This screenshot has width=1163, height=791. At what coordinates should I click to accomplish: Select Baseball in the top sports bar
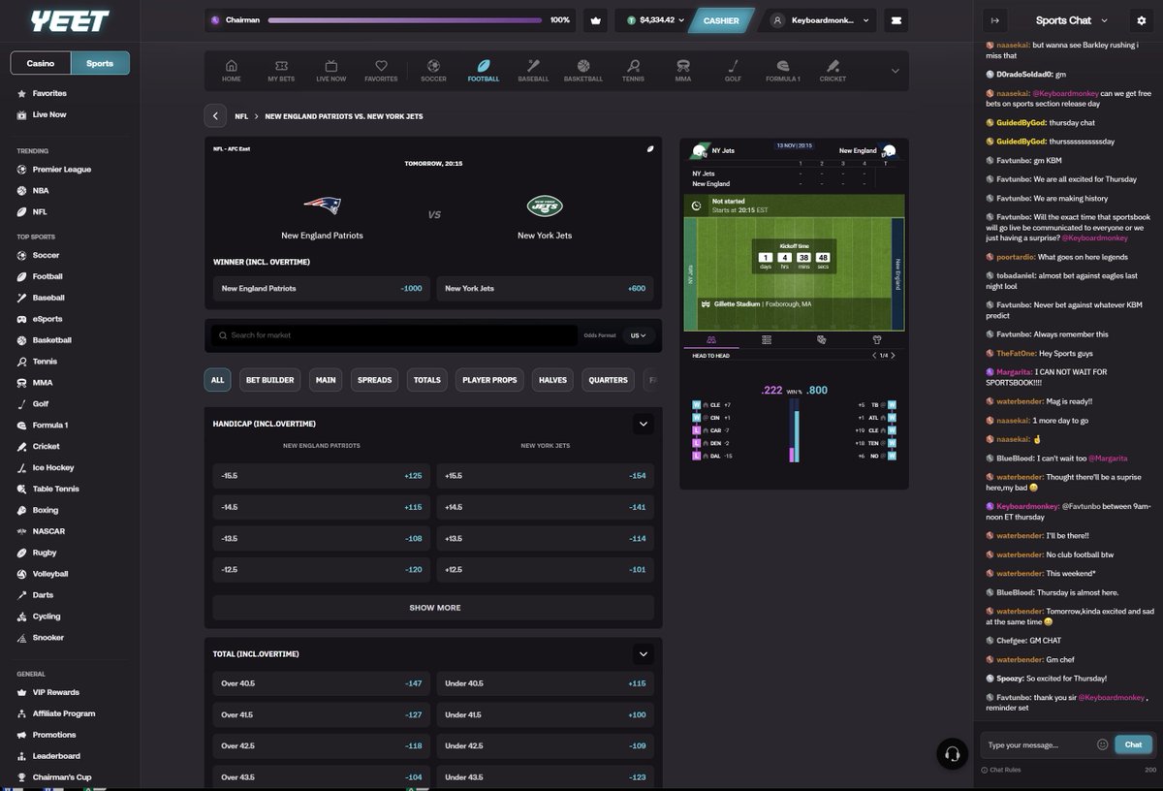pyautogui.click(x=533, y=71)
